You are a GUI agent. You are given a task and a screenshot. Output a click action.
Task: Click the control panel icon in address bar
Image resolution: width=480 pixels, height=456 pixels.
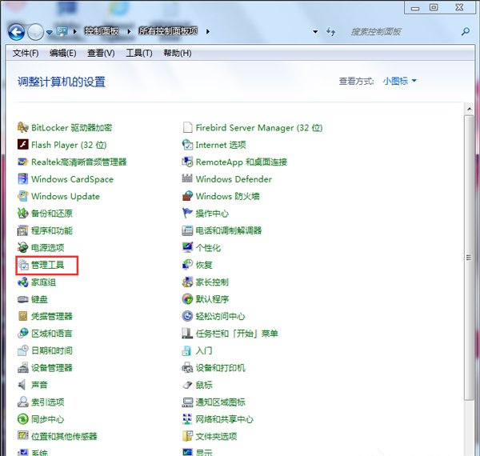[x=62, y=31]
